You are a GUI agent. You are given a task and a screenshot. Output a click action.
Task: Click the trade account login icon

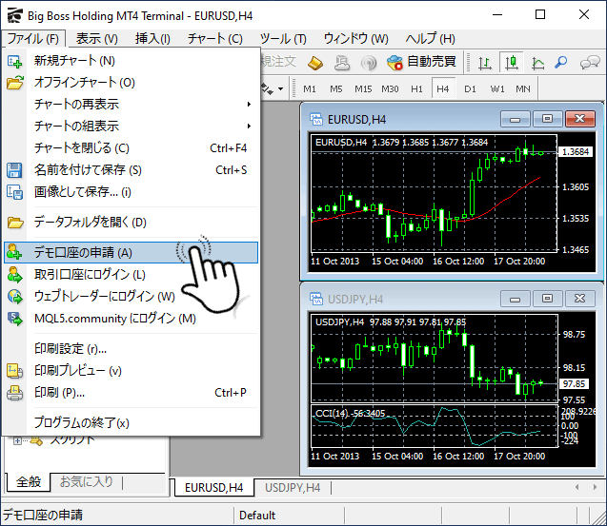(14, 275)
